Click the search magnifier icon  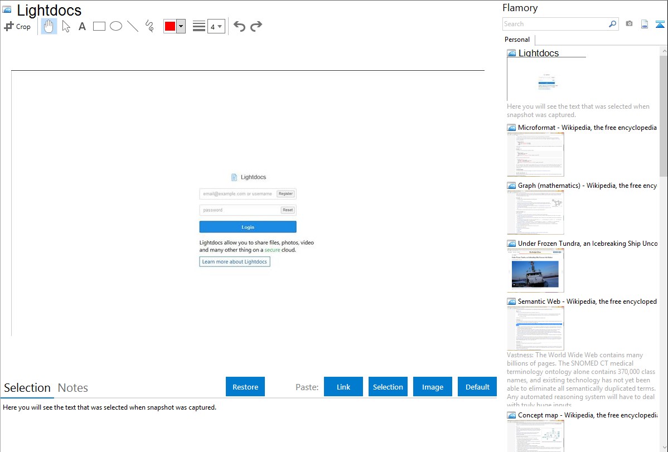pyautogui.click(x=613, y=24)
